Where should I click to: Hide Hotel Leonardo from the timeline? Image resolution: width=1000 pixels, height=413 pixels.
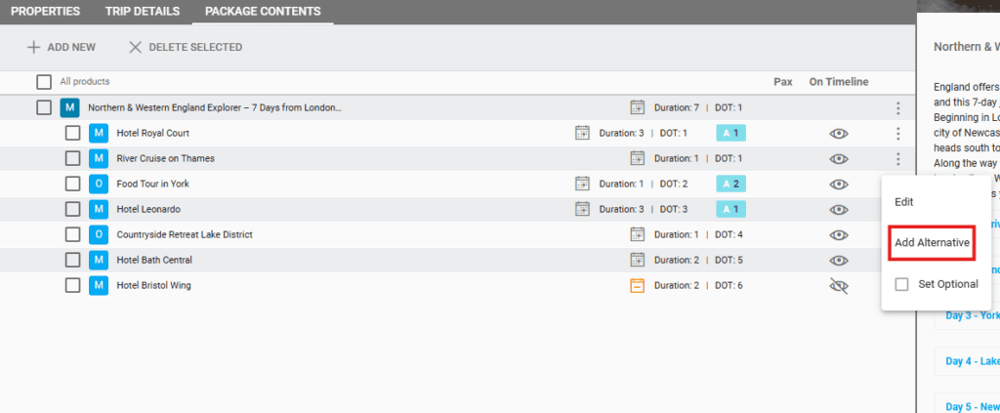click(x=838, y=209)
